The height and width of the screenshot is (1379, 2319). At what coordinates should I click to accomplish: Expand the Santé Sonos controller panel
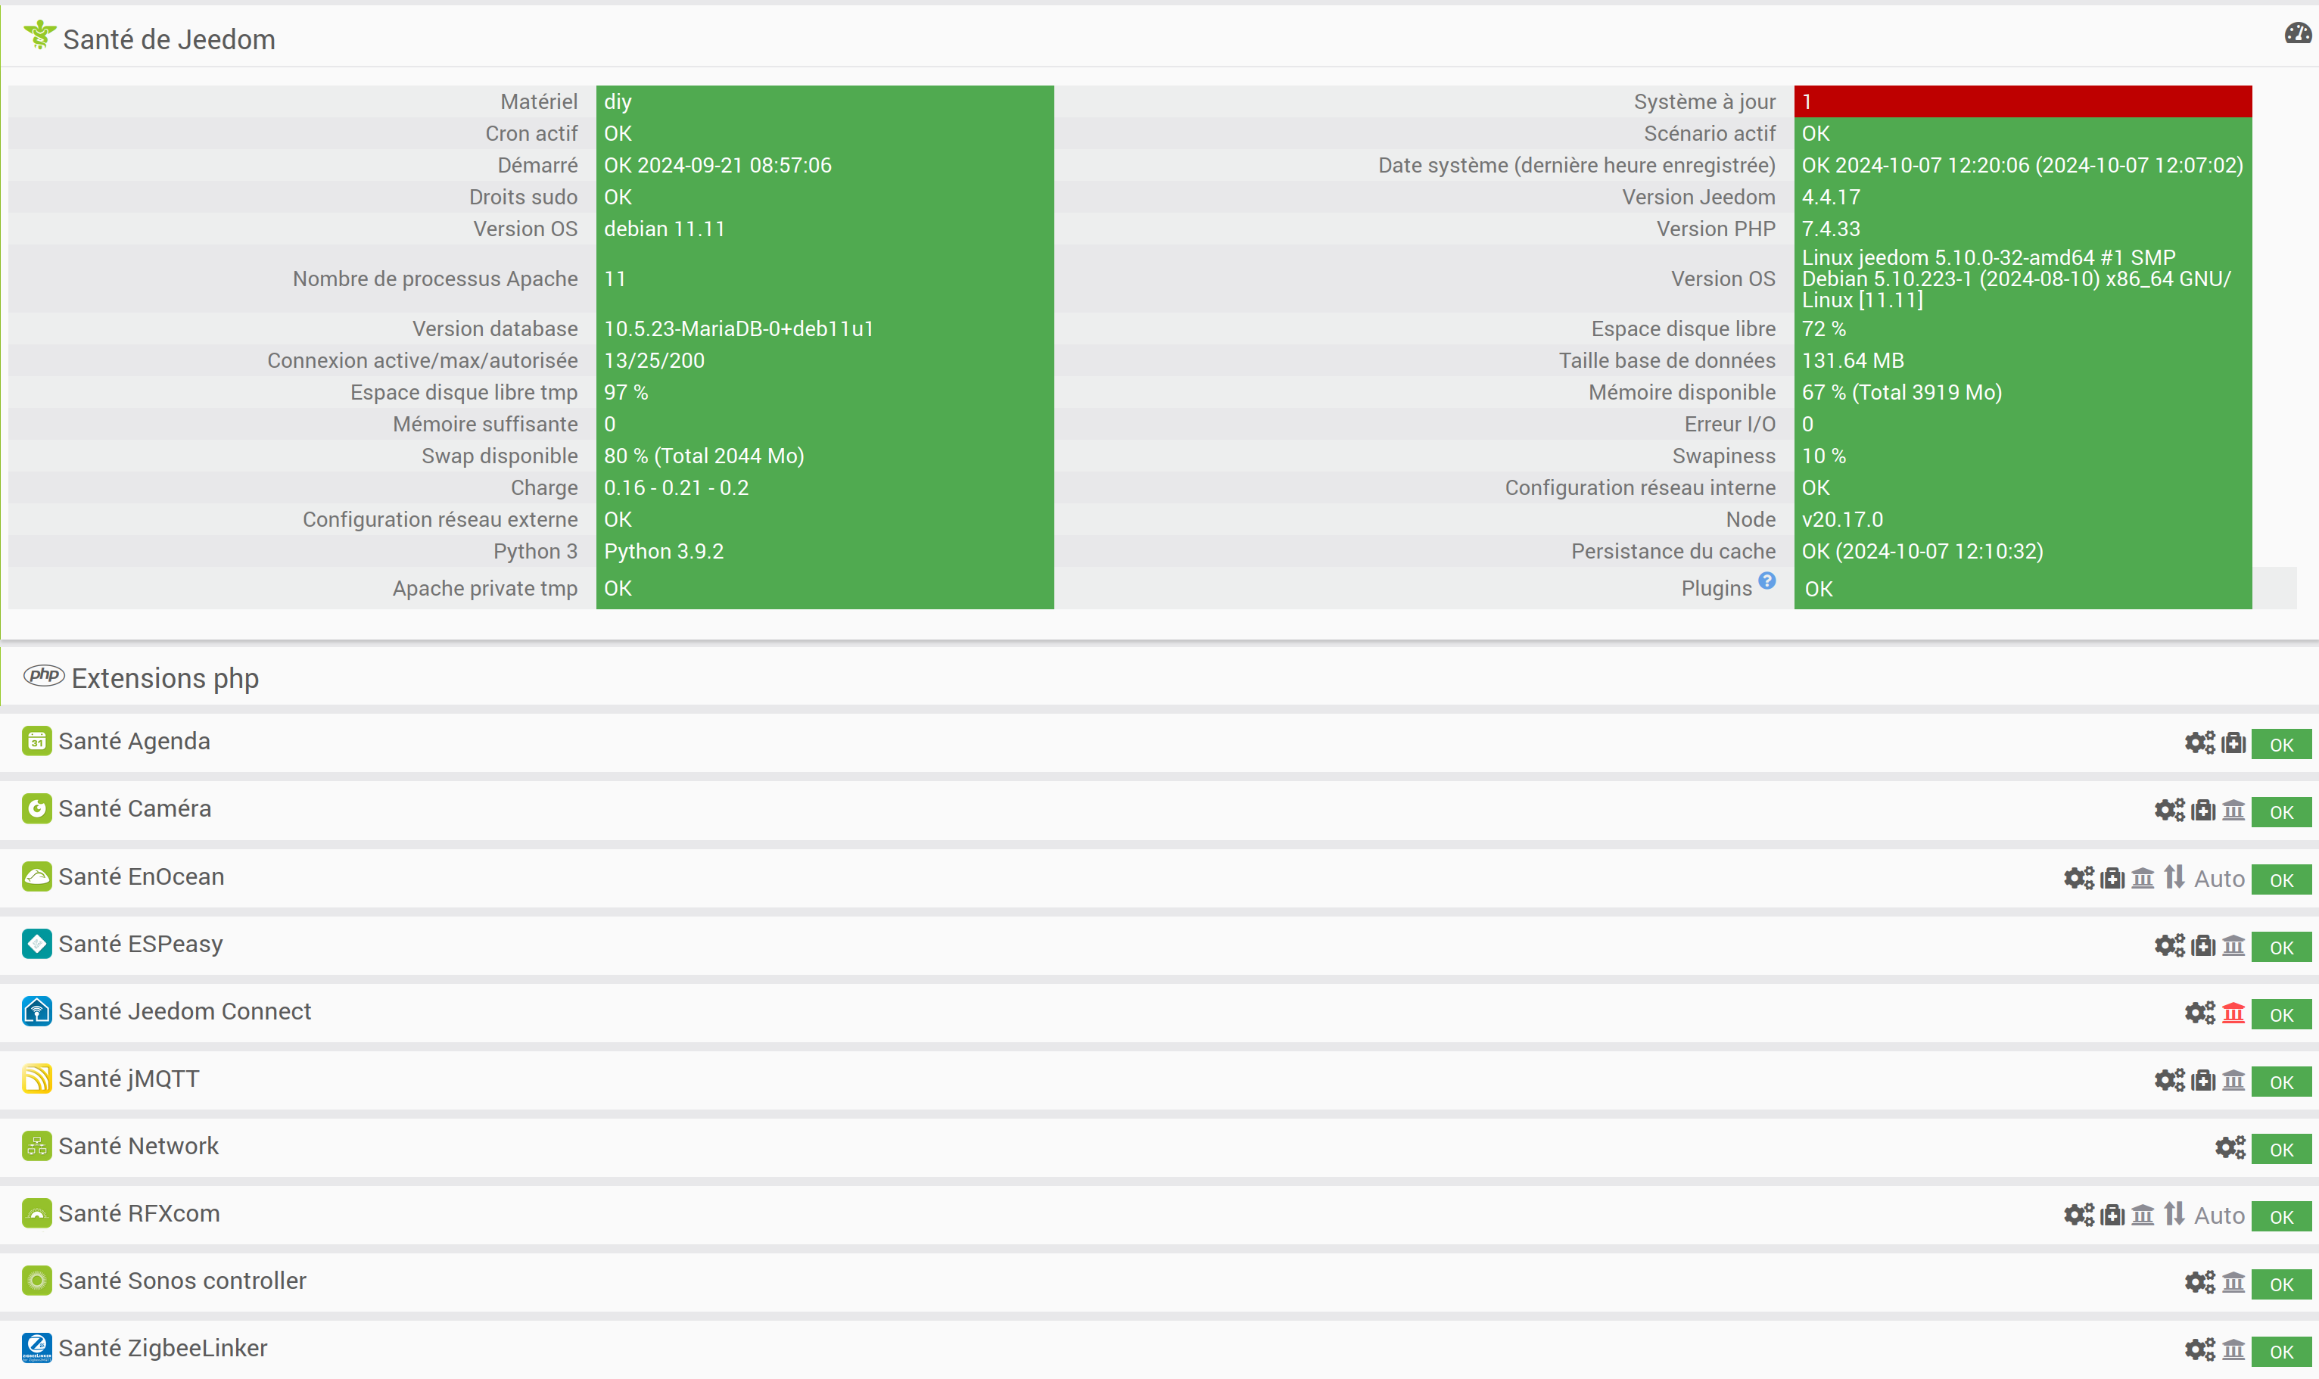(x=182, y=1281)
